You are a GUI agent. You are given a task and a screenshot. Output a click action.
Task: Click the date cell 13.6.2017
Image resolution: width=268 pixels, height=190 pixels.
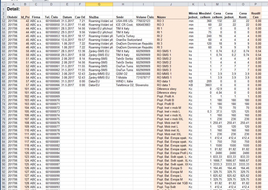click(x=68, y=40)
